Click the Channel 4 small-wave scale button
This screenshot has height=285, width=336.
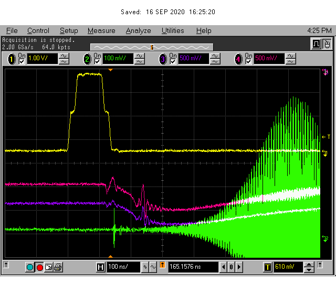tap(290, 62)
